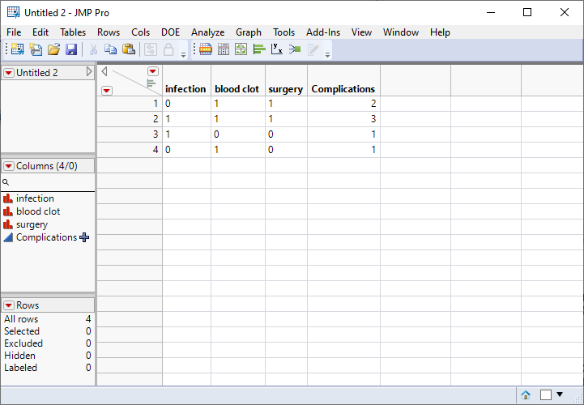The image size is (584, 405).
Task: Click the orange highlighted-rows table icon
Action: coord(206,49)
